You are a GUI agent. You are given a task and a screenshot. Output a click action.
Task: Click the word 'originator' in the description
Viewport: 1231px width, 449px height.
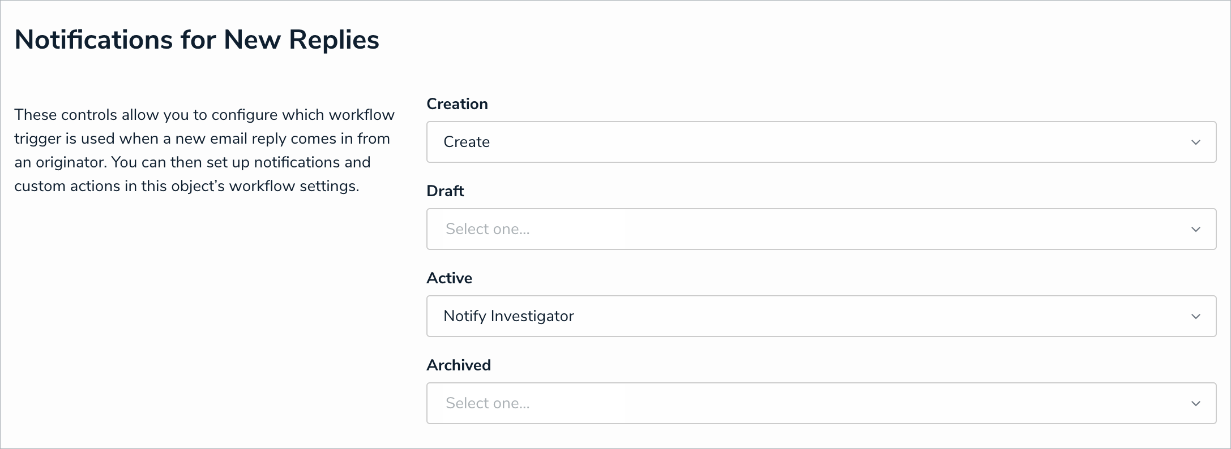click(x=71, y=163)
